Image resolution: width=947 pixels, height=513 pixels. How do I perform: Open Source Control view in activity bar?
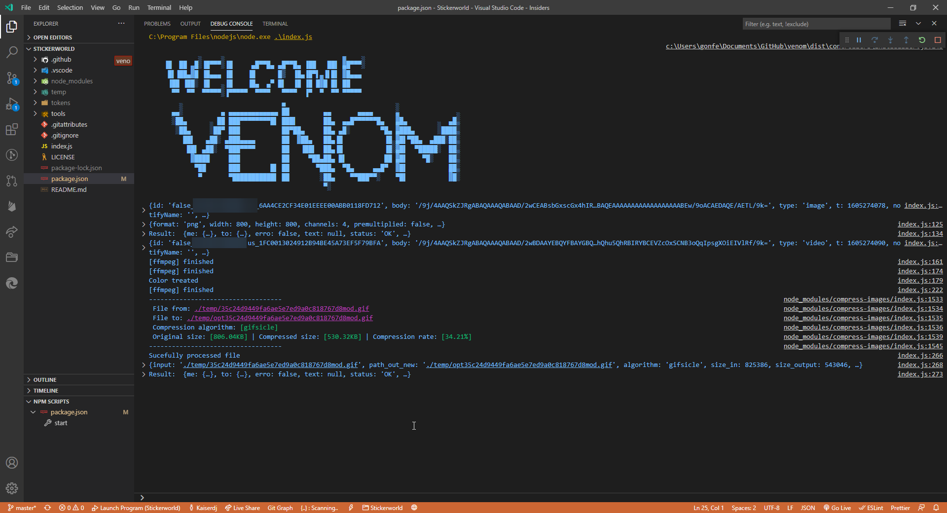[12, 78]
